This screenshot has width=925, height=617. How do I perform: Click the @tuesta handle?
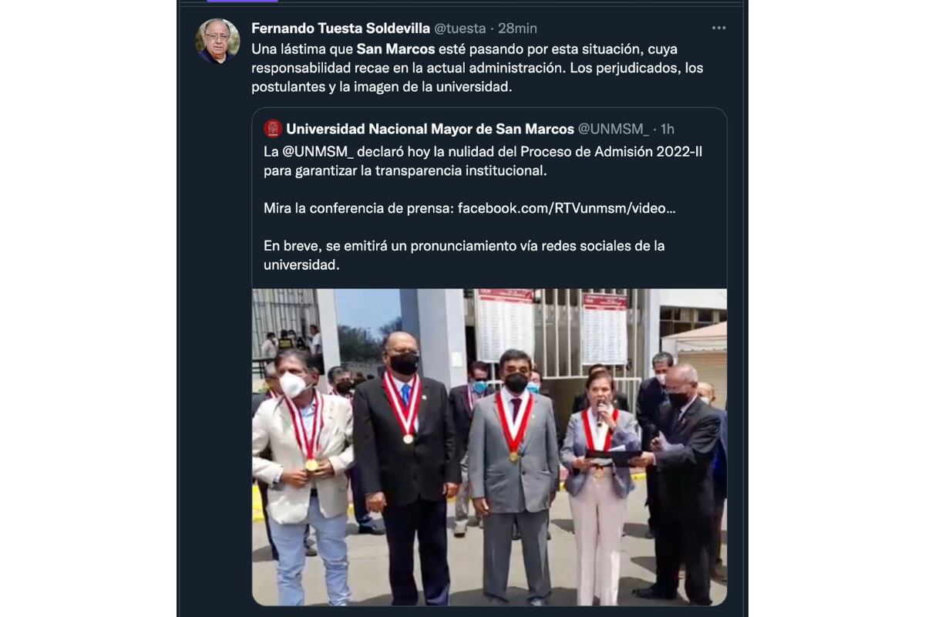click(x=460, y=29)
